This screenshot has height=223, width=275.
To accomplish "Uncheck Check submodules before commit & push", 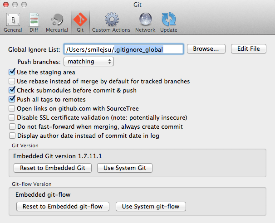I will tap(12, 90).
